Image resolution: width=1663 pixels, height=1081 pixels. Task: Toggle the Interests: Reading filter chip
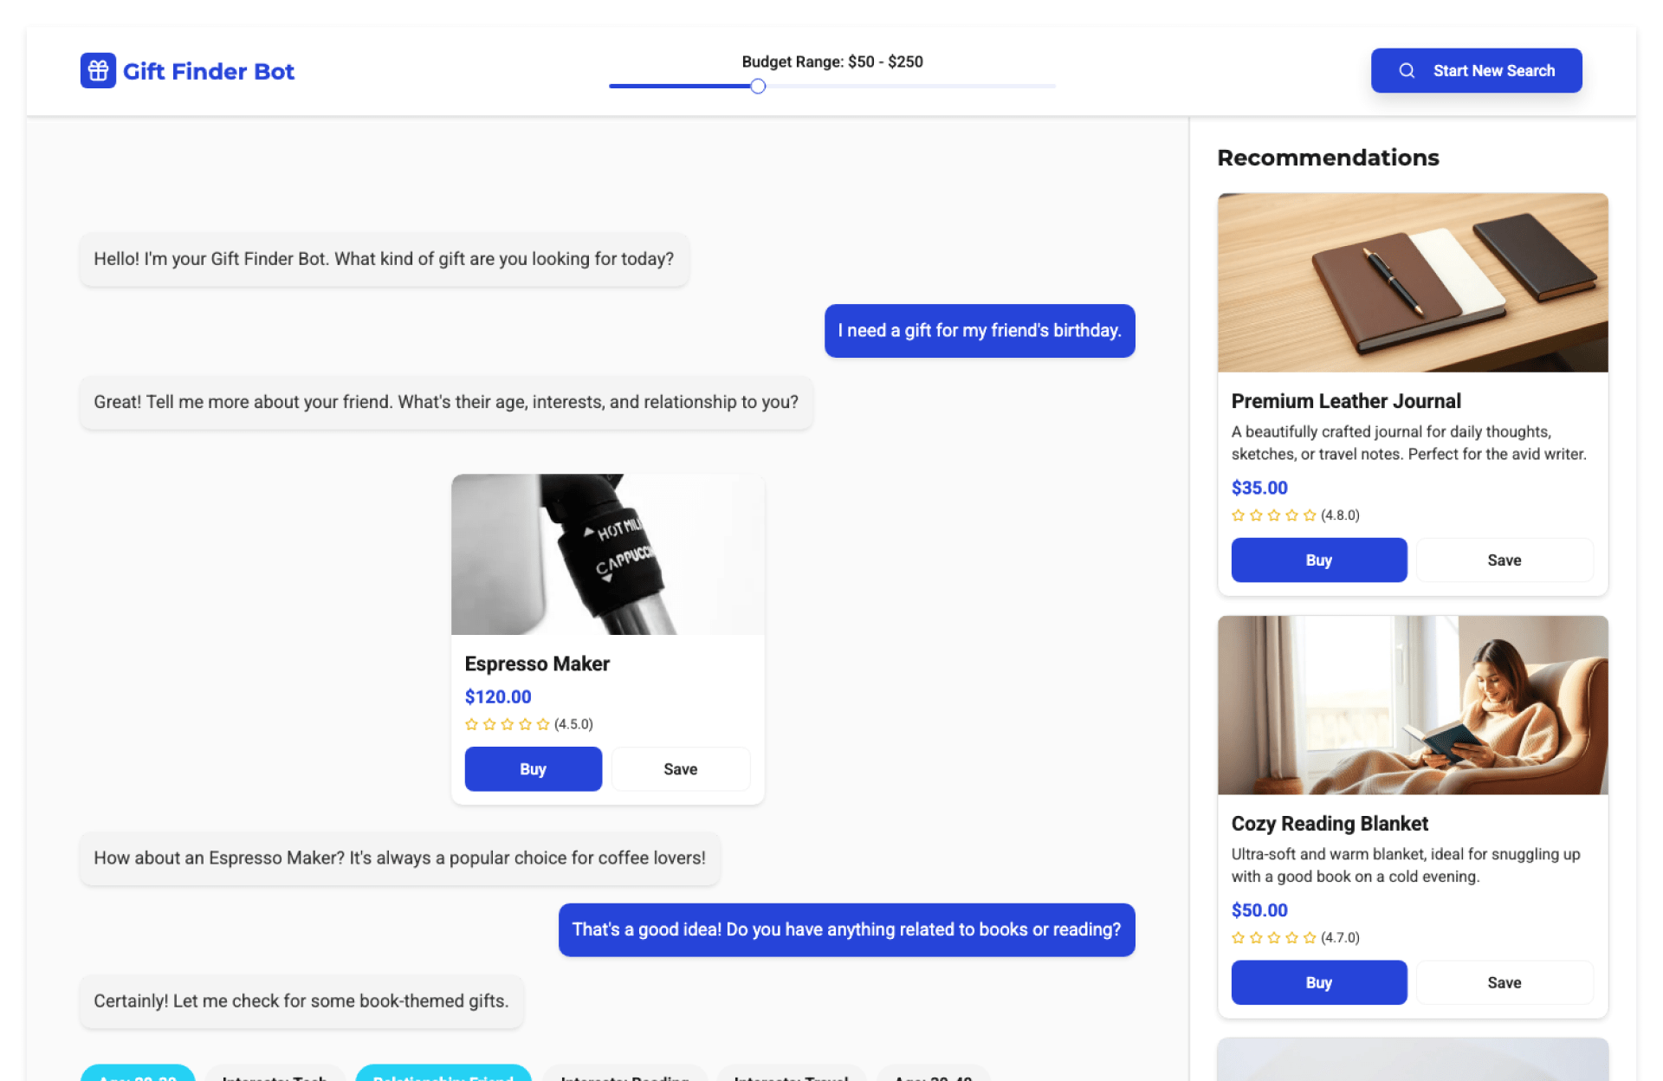point(625,1074)
